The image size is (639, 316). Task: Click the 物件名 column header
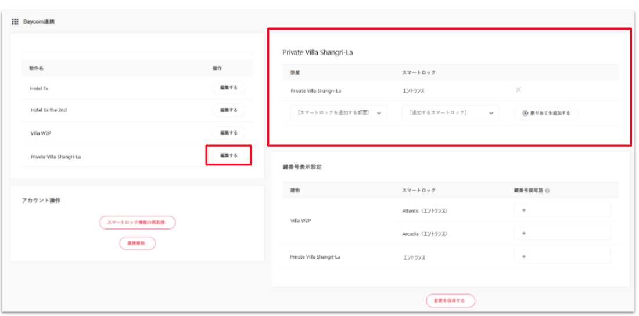(x=37, y=68)
